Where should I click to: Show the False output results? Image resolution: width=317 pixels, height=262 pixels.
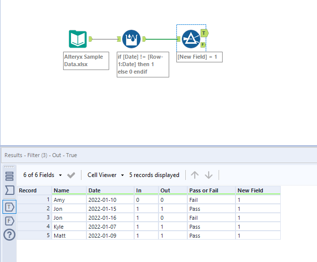pyautogui.click(x=9, y=220)
